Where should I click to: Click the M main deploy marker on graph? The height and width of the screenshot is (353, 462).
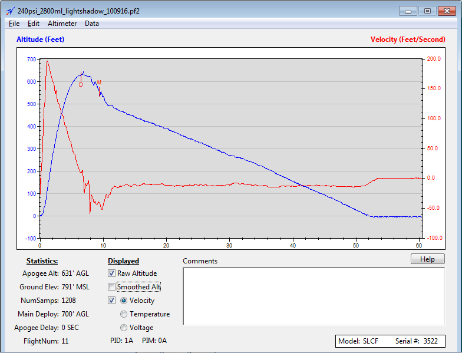99,83
